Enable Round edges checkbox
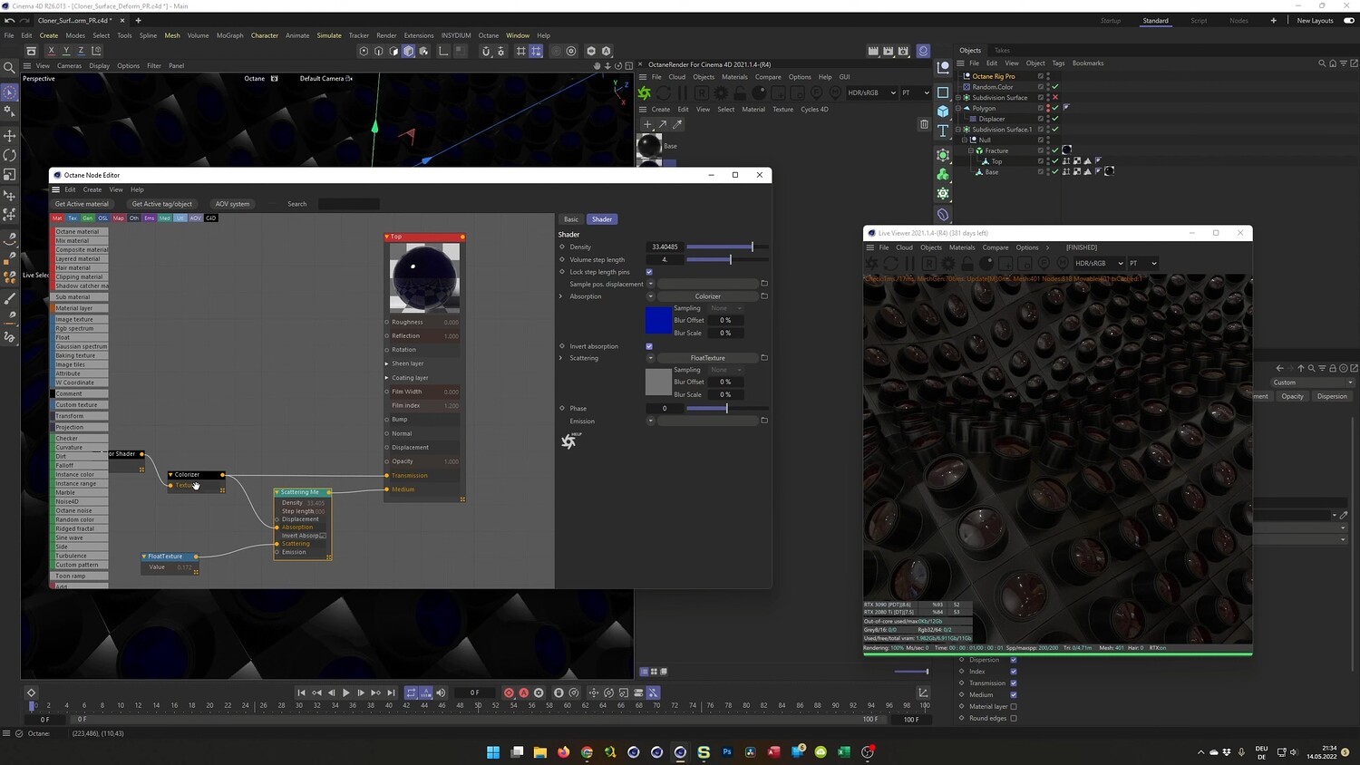This screenshot has width=1360, height=765. (1014, 719)
